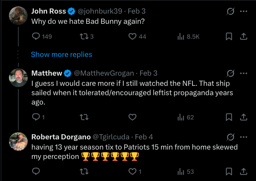Bookmark John Ross's tweet
The height and width of the screenshot is (181, 256).
click(229, 37)
